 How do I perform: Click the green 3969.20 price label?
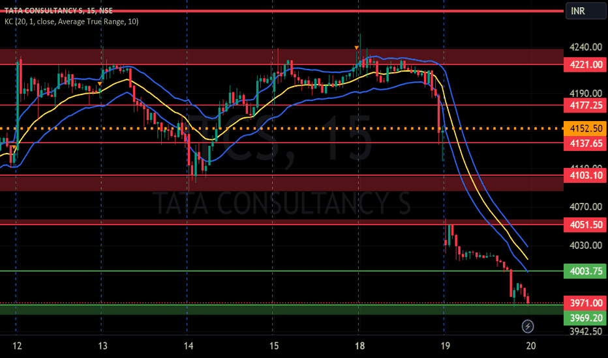point(585,318)
